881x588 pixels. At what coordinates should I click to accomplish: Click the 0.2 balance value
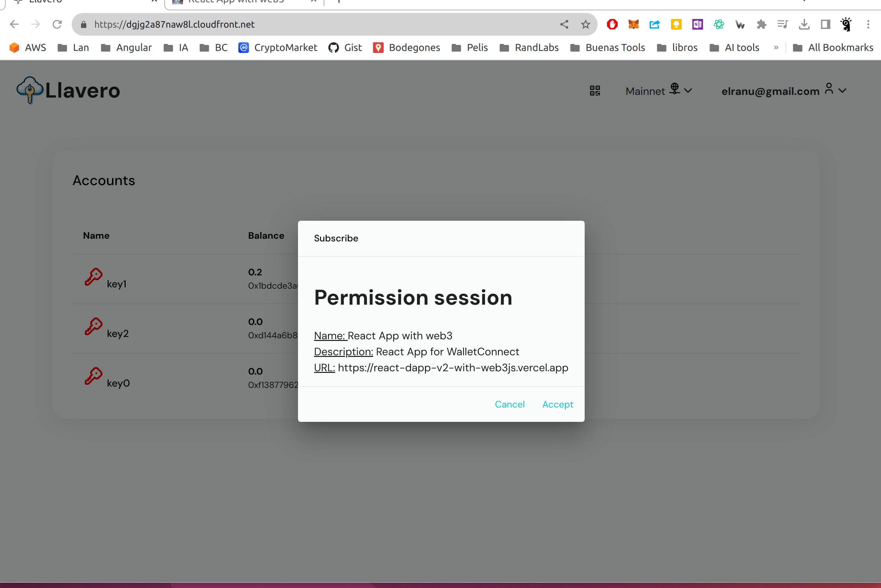coord(255,272)
